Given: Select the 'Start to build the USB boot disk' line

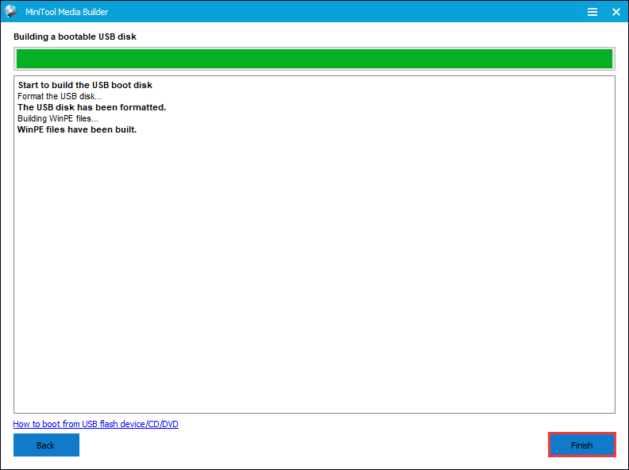Looking at the screenshot, I should tap(84, 85).
